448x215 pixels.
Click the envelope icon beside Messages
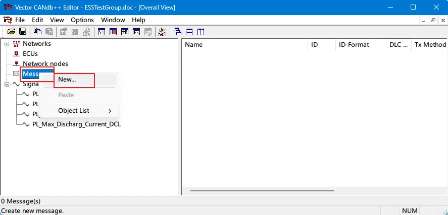click(x=16, y=74)
